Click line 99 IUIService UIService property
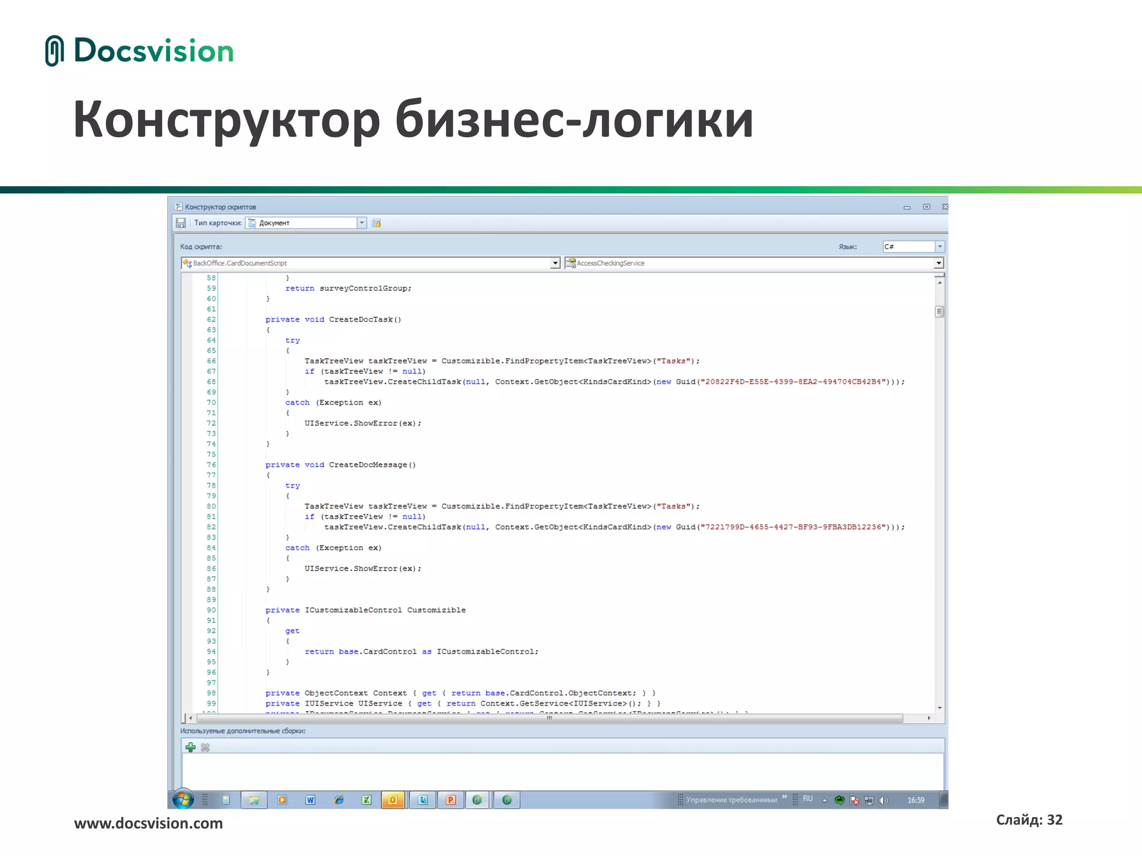 [x=463, y=703]
